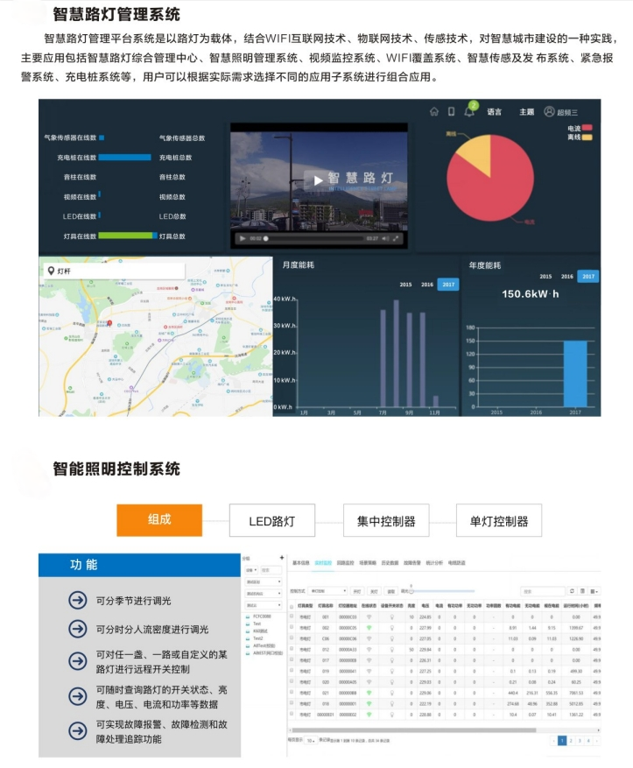Click the user avatar icon in dashboard header
The height and width of the screenshot is (768, 633).
click(x=549, y=112)
